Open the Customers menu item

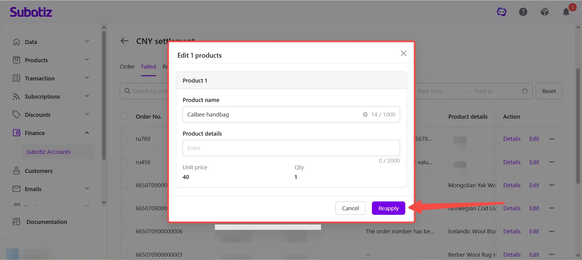[38, 171]
